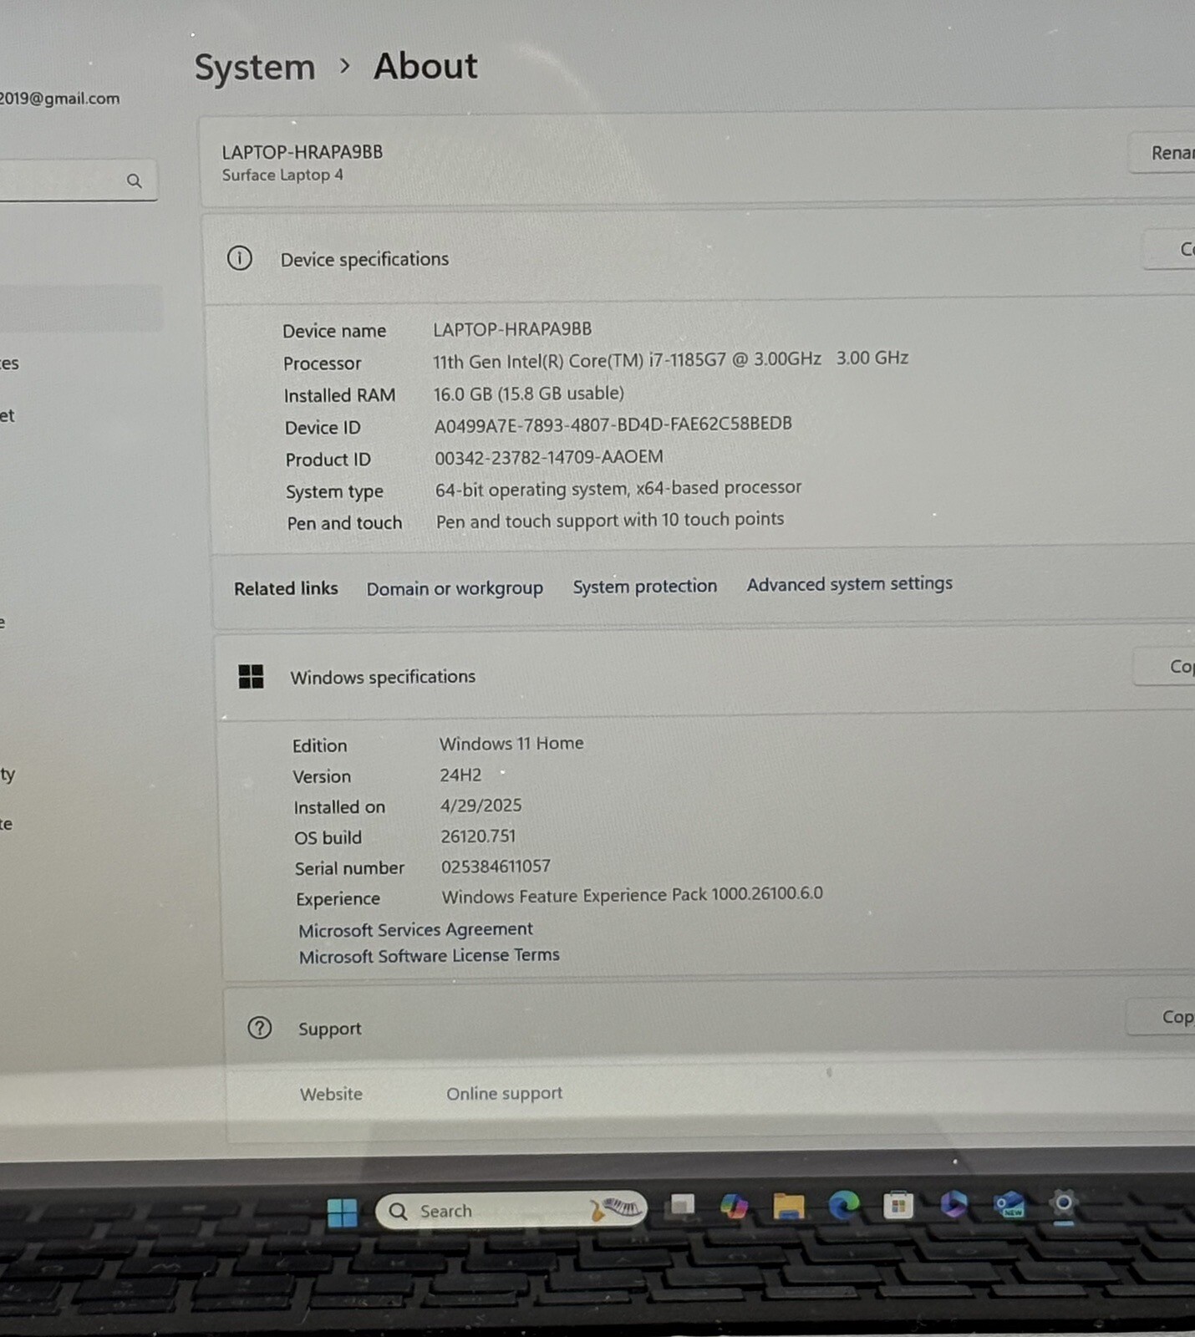Copy the Windows specifications

(x=1164, y=666)
